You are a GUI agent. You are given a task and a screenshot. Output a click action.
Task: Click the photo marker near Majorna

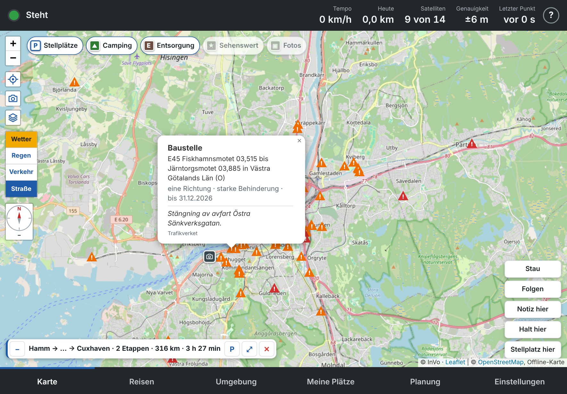(210, 257)
